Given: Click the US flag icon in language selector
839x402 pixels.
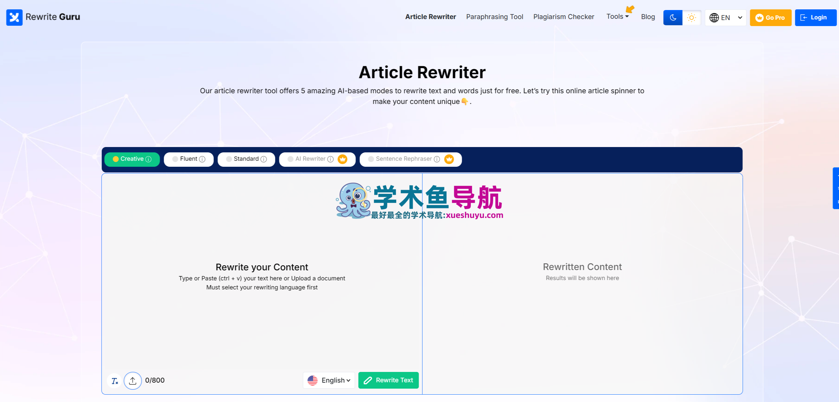Looking at the screenshot, I should (x=312, y=380).
